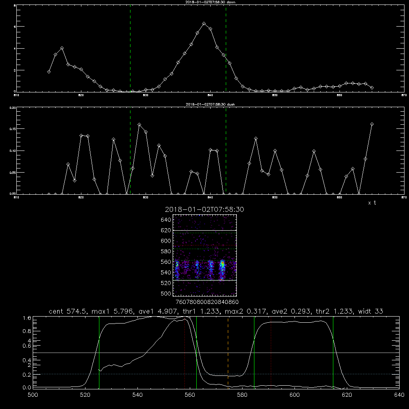Click the early peak marker near 4 in dawn plot
Image resolution: width=409 pixels, height=409 pixels.
(62, 48)
